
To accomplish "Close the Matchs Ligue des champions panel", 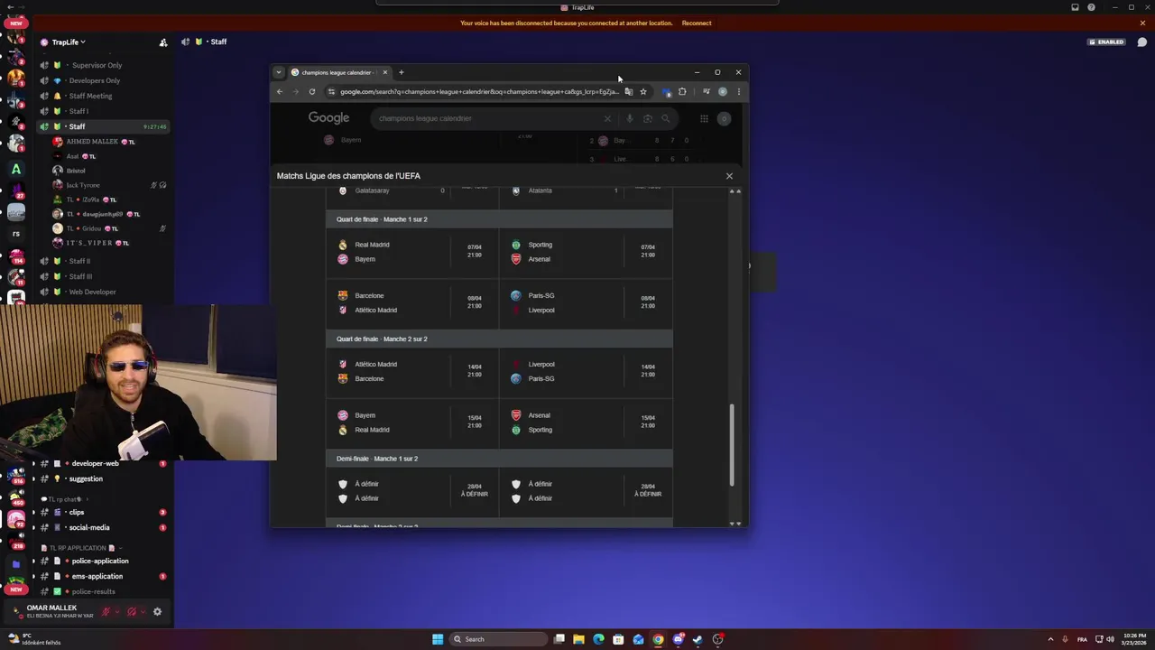I will 729,176.
